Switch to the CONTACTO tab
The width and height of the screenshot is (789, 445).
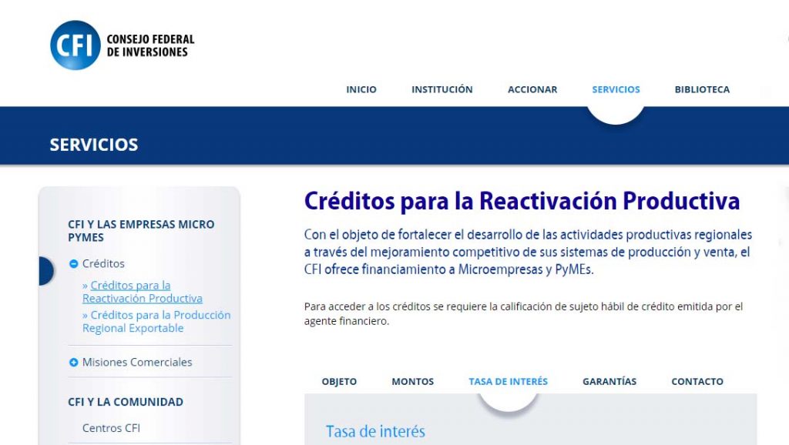coord(697,382)
